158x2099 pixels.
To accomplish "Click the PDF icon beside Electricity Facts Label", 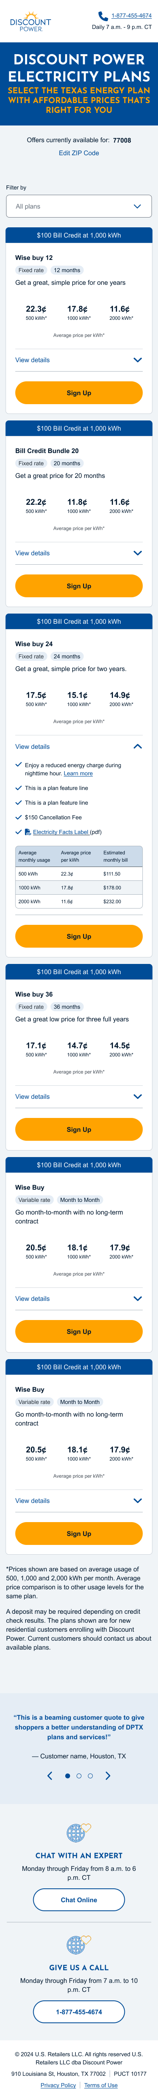I will [x=28, y=832].
